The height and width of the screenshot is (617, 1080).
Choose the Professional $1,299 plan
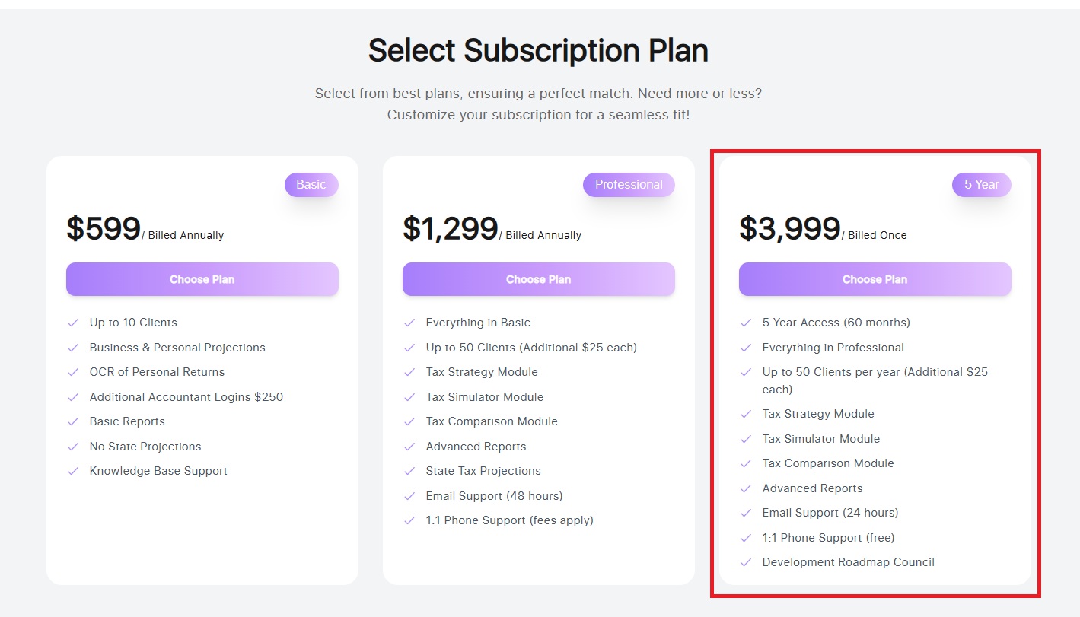tap(538, 279)
